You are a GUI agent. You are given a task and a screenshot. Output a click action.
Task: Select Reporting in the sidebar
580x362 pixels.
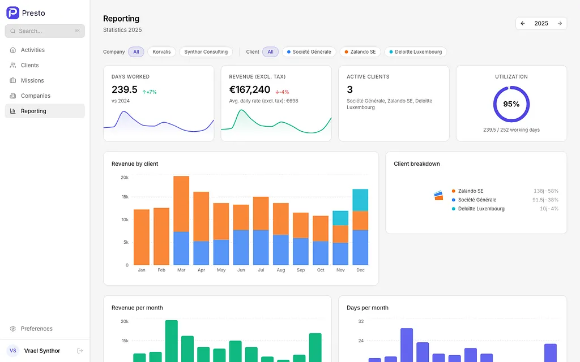point(45,111)
